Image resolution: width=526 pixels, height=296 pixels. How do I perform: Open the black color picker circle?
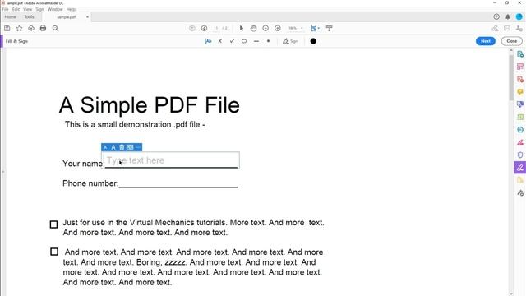pos(313,41)
